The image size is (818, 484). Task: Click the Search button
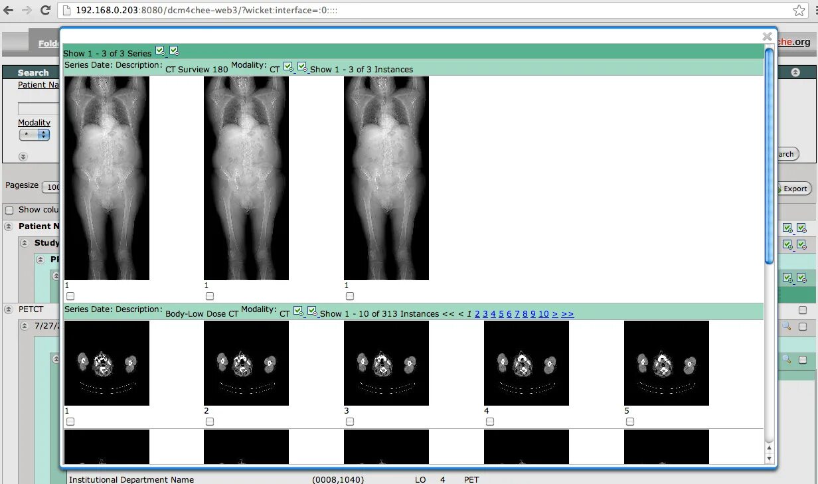point(787,154)
